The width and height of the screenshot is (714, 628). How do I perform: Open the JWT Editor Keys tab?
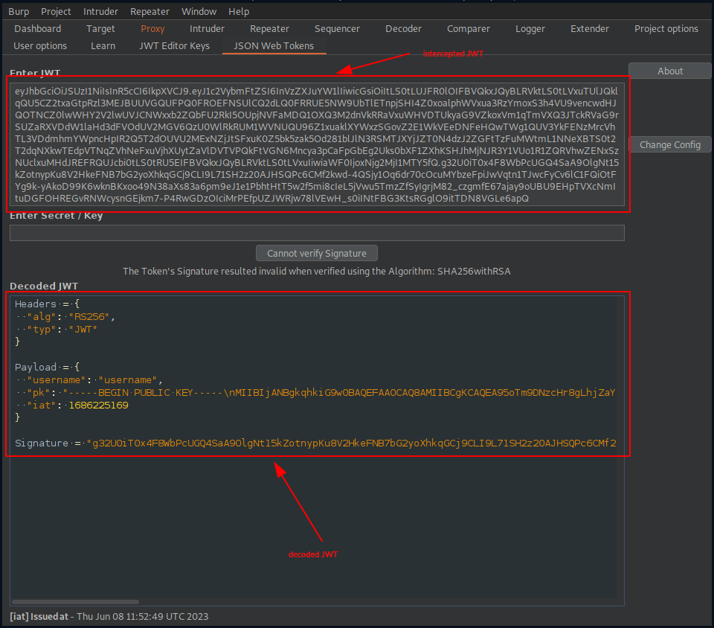(175, 45)
